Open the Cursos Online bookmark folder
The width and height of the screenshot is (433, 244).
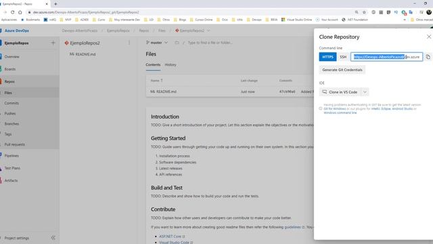[201, 20]
